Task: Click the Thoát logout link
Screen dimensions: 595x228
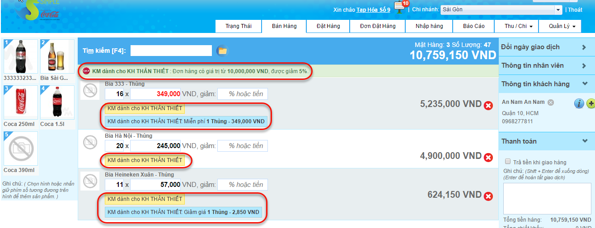Action: pos(575,10)
